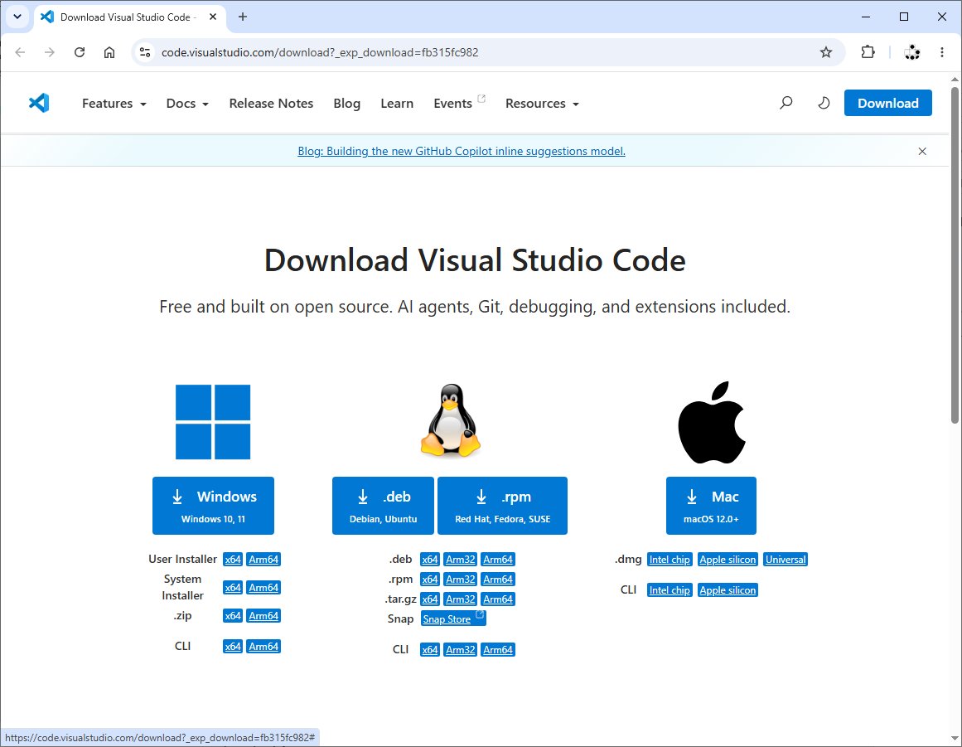Click the Linux penguin image

[x=450, y=420]
